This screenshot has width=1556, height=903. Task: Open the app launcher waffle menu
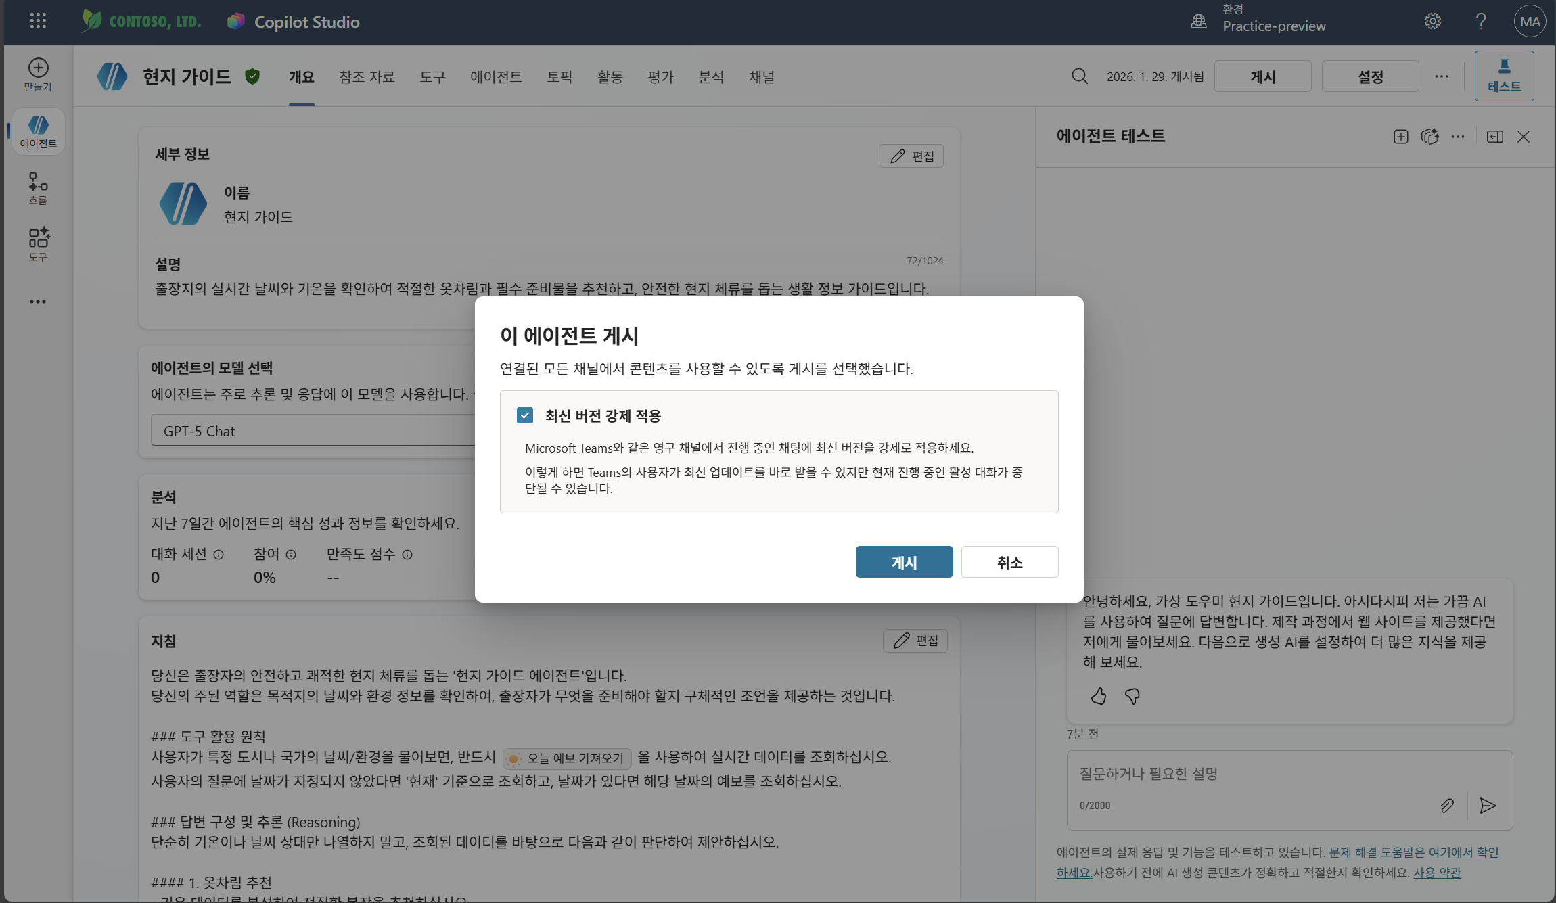click(x=38, y=21)
